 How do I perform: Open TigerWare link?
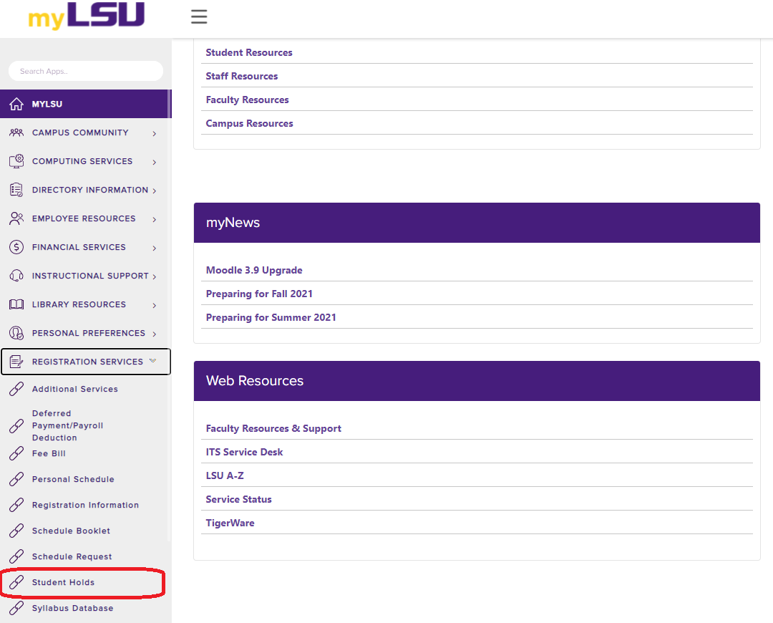click(230, 523)
